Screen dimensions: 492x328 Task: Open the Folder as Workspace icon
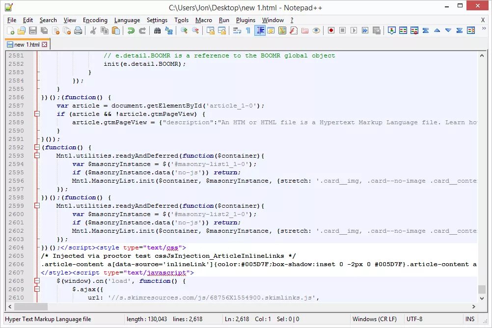304,30
